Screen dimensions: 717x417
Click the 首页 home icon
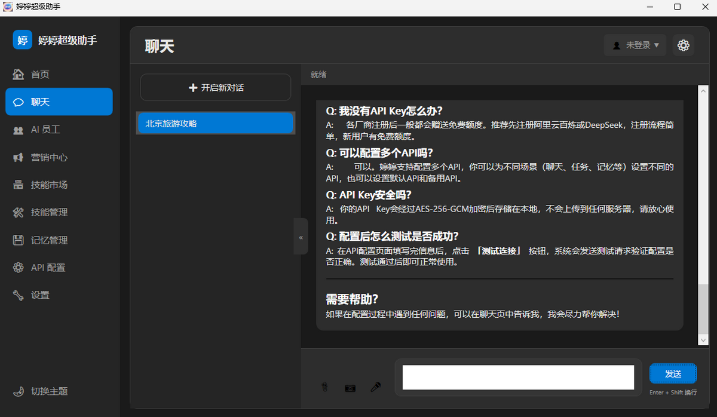pyautogui.click(x=19, y=75)
